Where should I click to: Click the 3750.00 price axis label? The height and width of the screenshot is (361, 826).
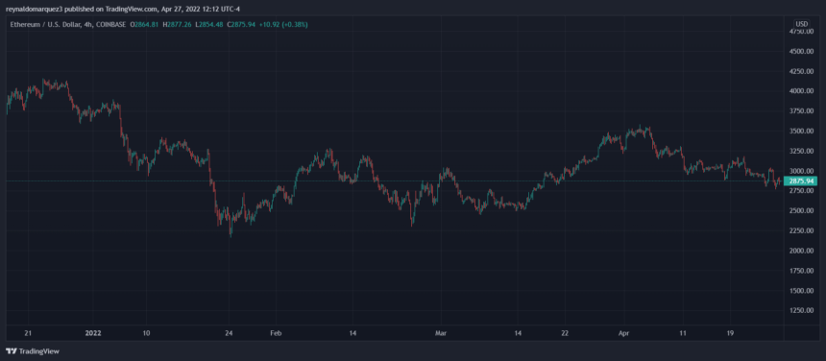(802, 111)
